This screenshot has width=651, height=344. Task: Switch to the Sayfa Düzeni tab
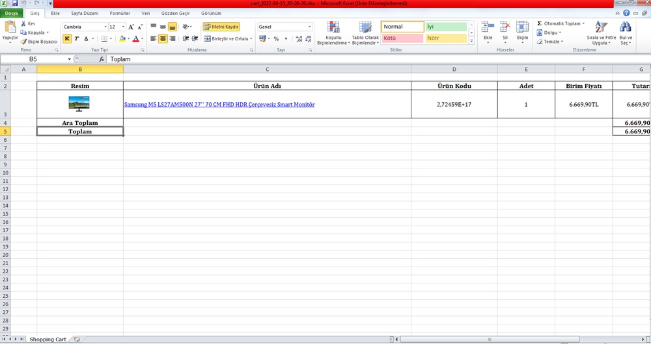[85, 13]
